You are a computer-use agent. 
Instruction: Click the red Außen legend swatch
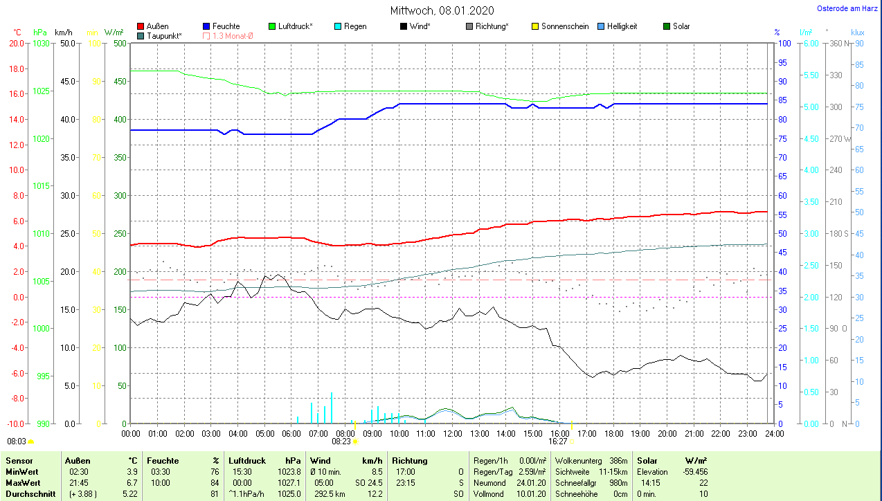click(141, 26)
